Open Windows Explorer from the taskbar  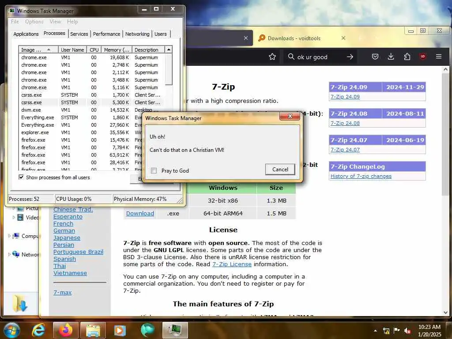tap(93, 330)
